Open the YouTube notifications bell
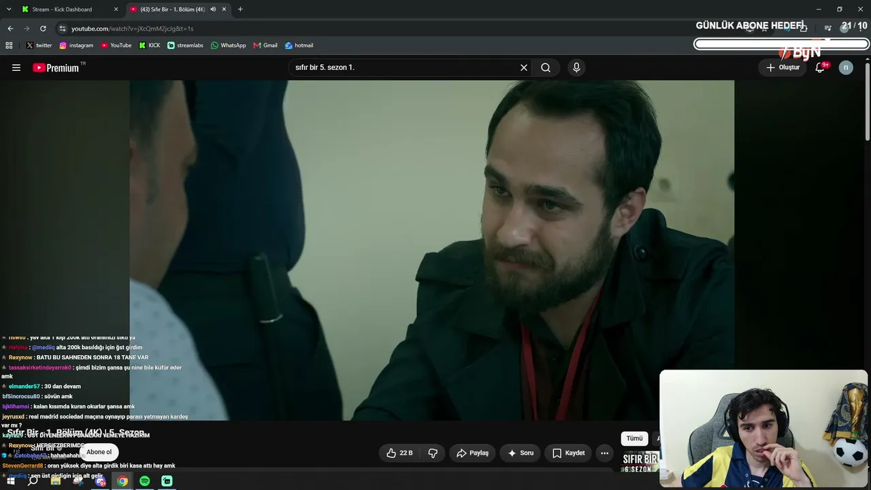 pos(820,67)
